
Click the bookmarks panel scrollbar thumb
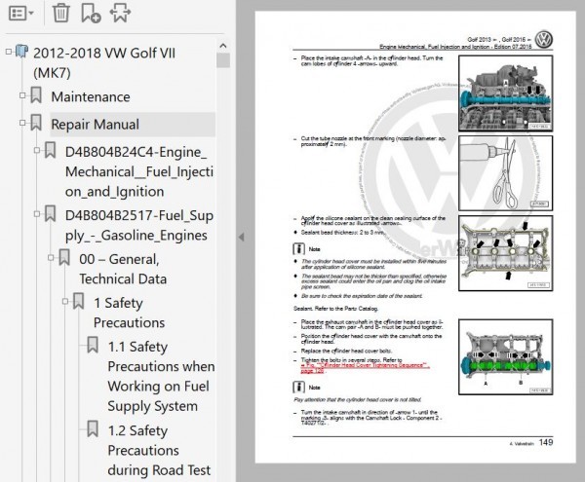(223, 60)
